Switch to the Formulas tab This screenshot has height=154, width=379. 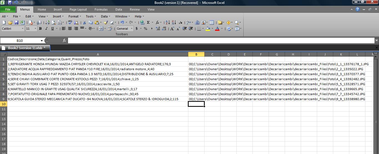coord(101,9)
